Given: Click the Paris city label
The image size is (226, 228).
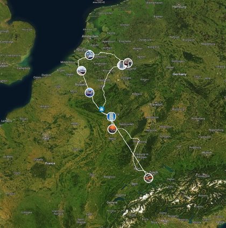Looking at the screenshot, I should (x=46, y=138).
